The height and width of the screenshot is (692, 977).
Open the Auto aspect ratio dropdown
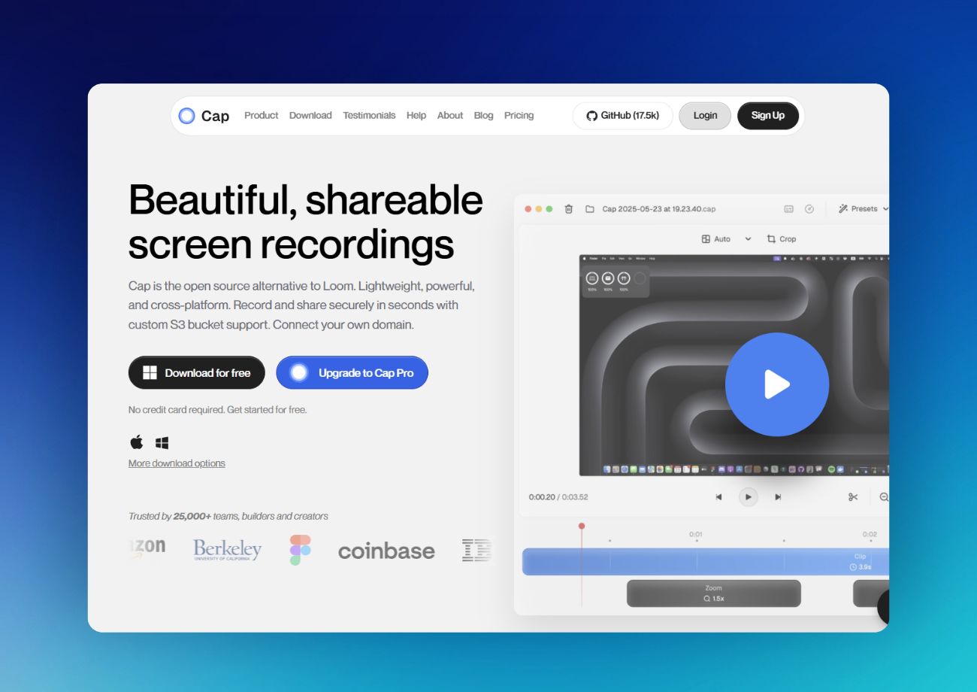[x=726, y=239]
